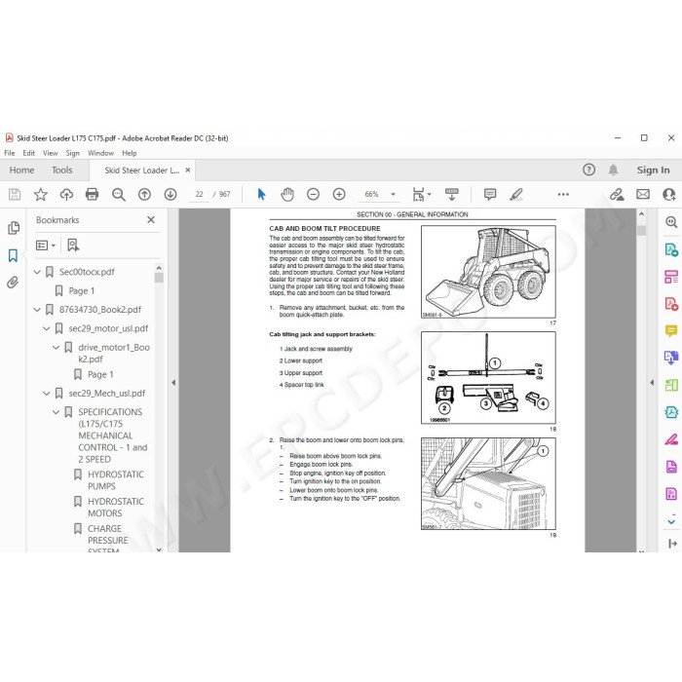
Task: Go to previous page arrow
Action: coord(144,195)
